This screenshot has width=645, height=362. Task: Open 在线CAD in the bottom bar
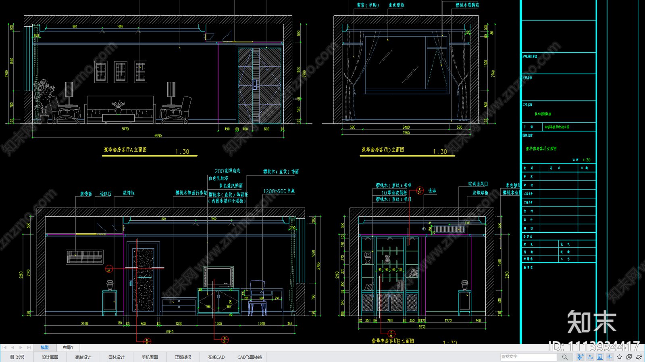216,357
